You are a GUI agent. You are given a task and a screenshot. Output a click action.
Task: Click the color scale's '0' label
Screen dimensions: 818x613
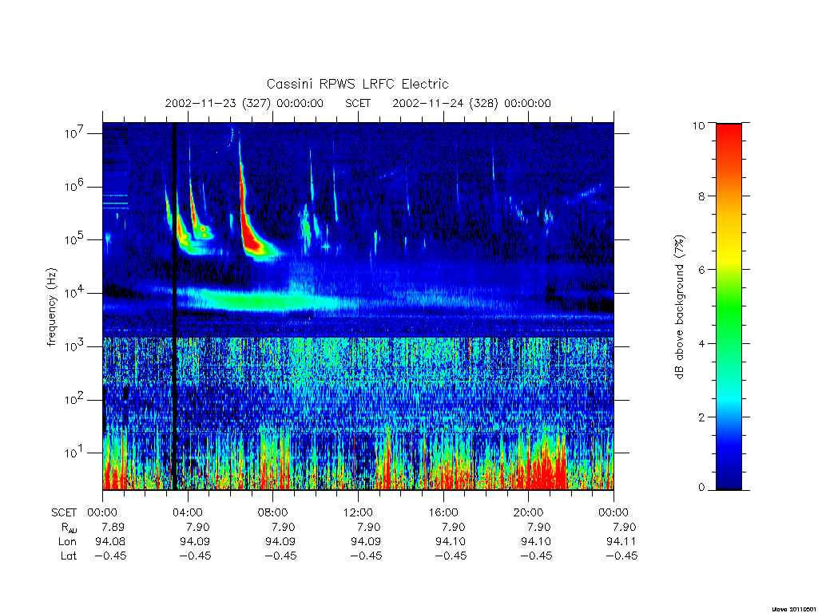701,488
